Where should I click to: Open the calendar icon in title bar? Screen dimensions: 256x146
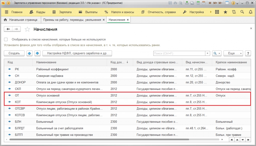click(x=203, y=3)
